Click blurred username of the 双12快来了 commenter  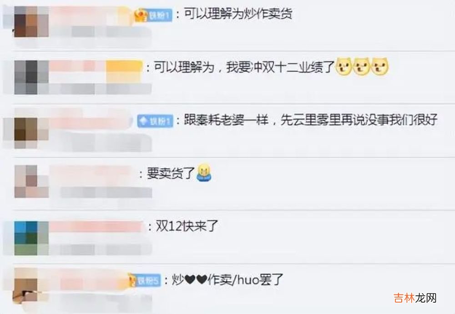pos(96,227)
